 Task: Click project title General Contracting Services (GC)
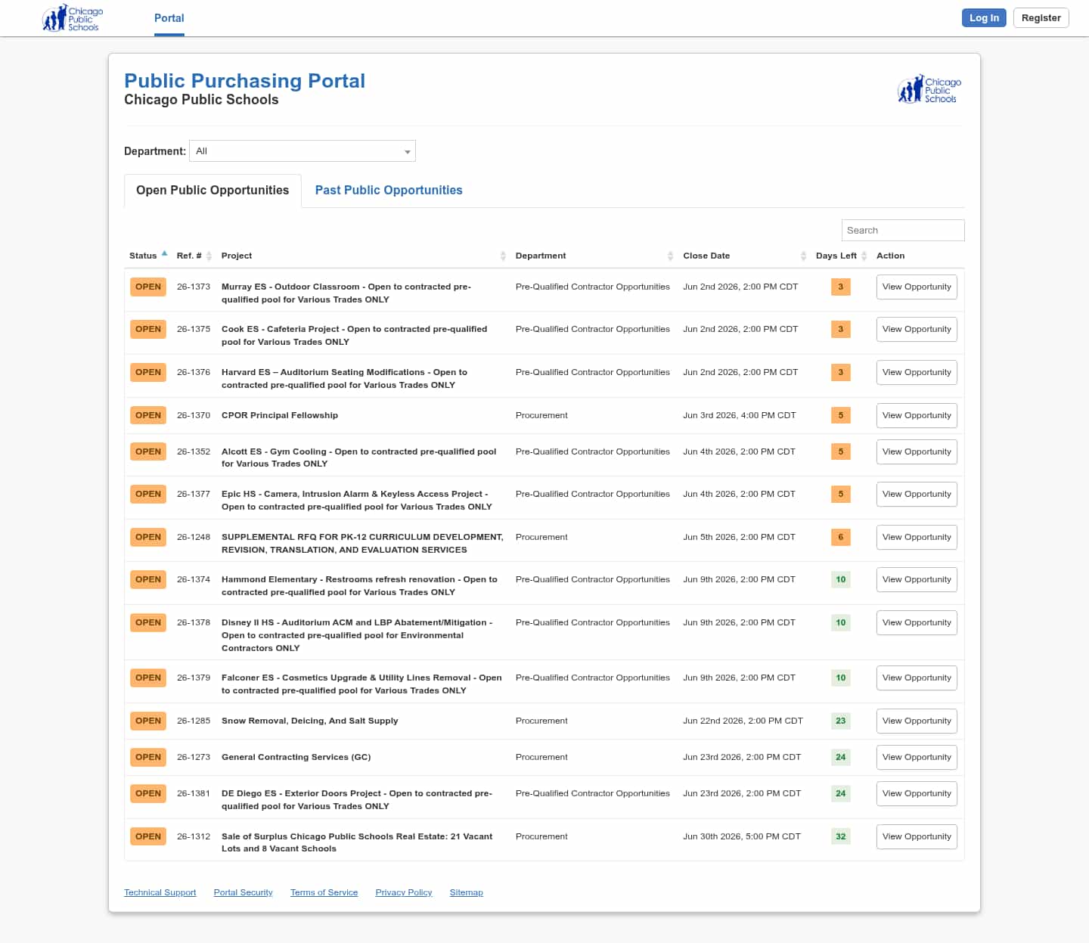(296, 758)
